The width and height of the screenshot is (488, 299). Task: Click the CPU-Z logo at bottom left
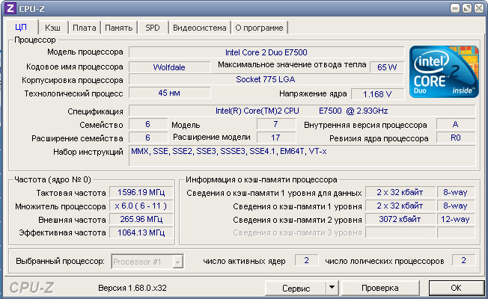tap(31, 288)
